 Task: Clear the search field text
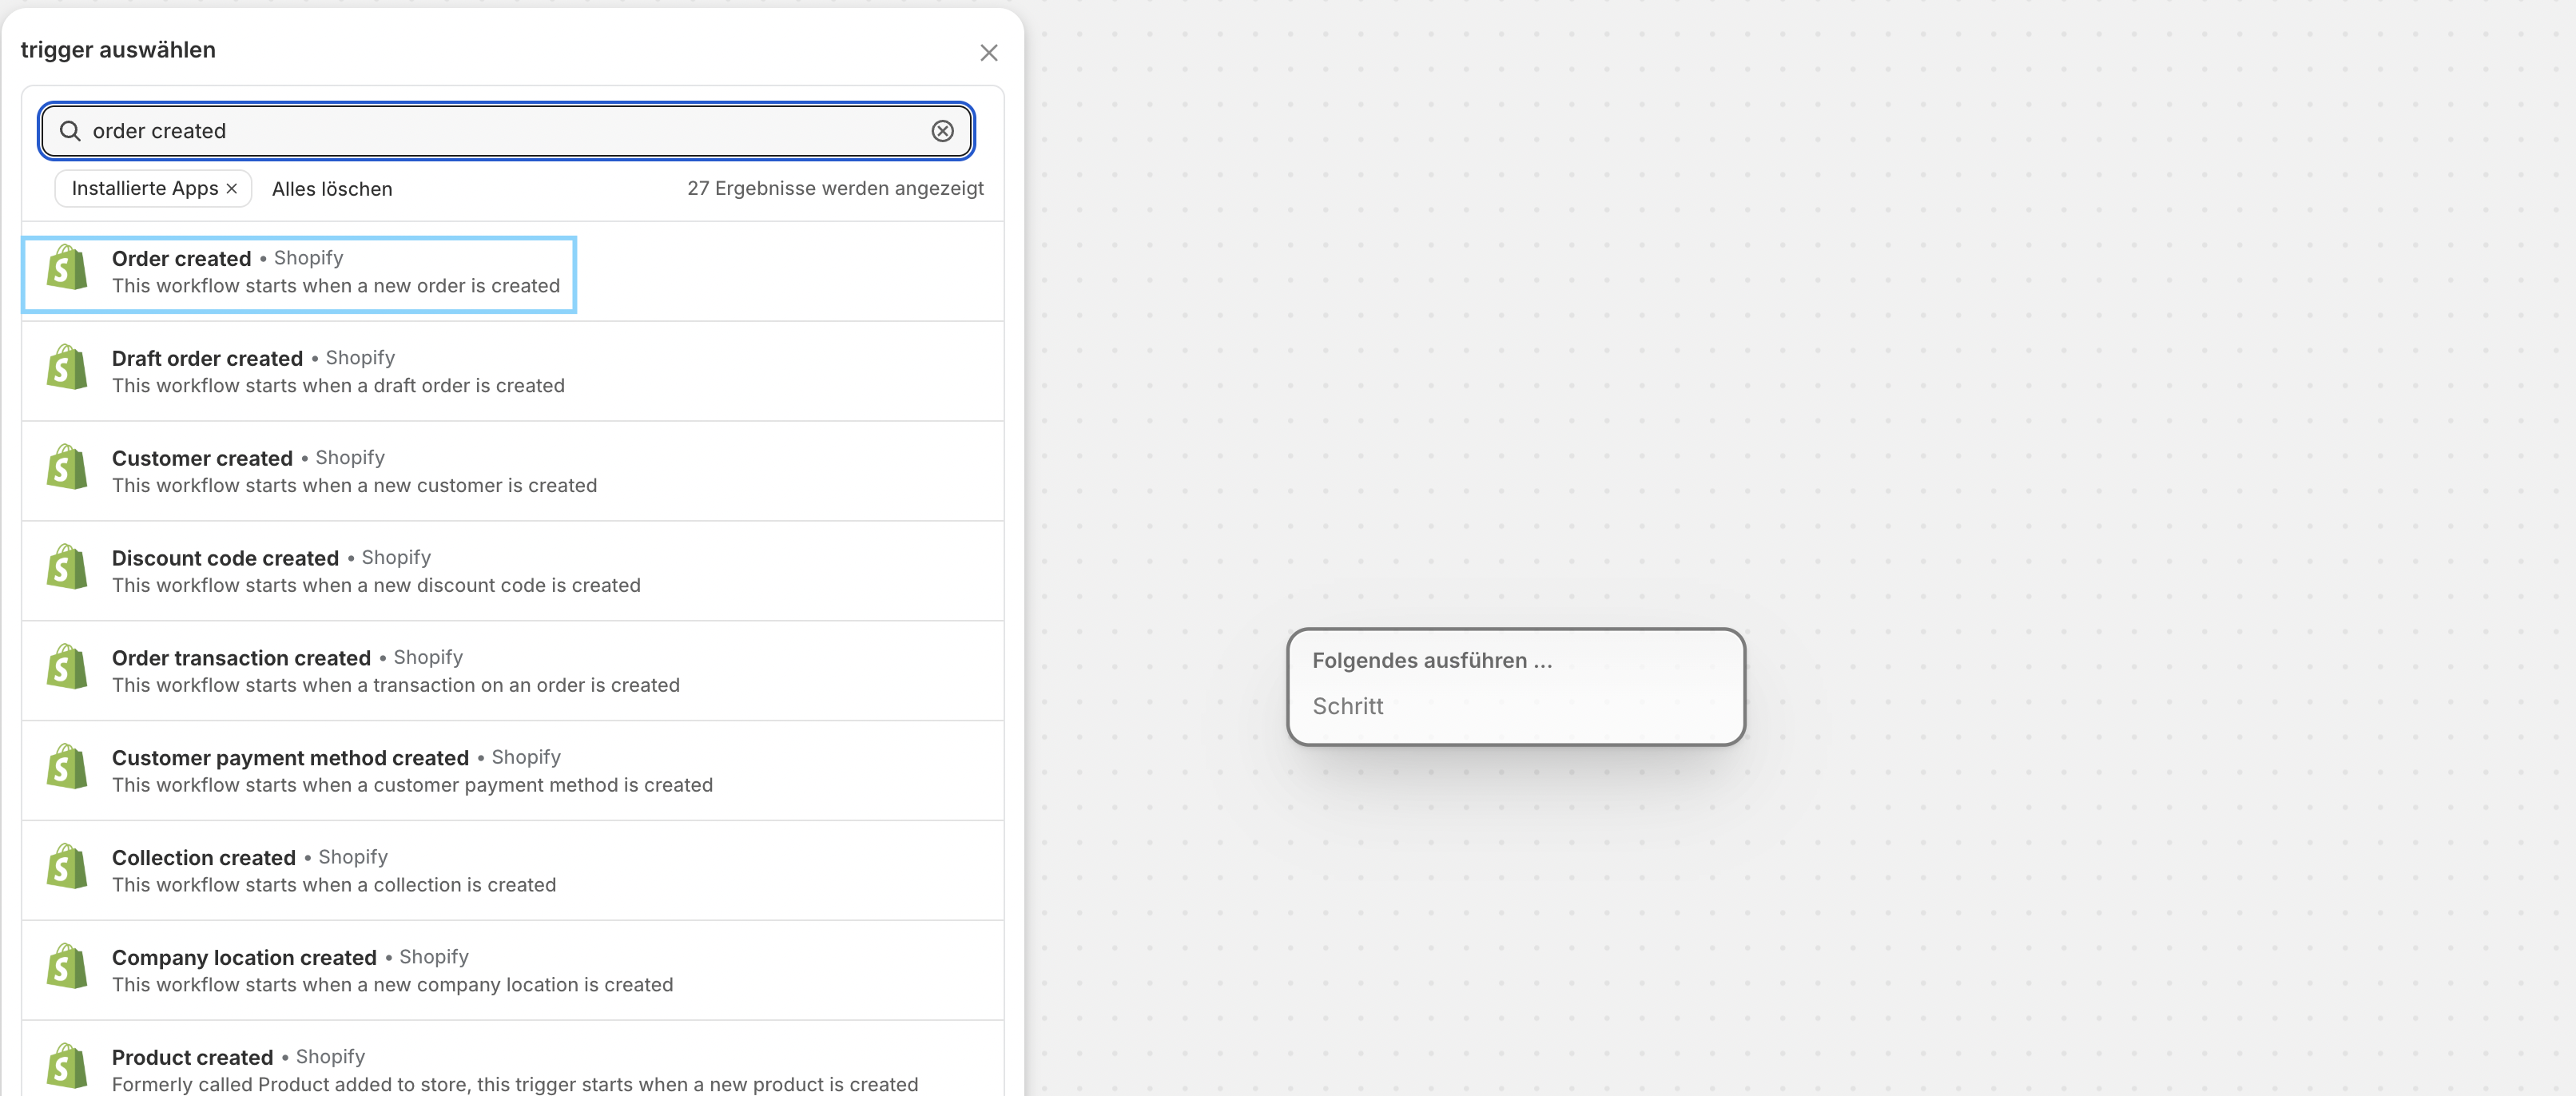pos(942,131)
